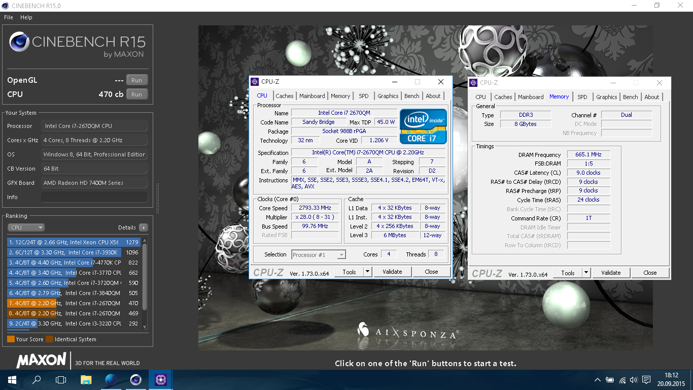Select the 470 score i7-2670QM entry
693x390 pixels.
click(x=74, y=303)
